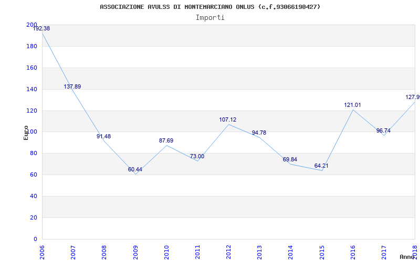Click the 2009 x-axis year label
This screenshot has width=420, height=262.
coord(135,252)
